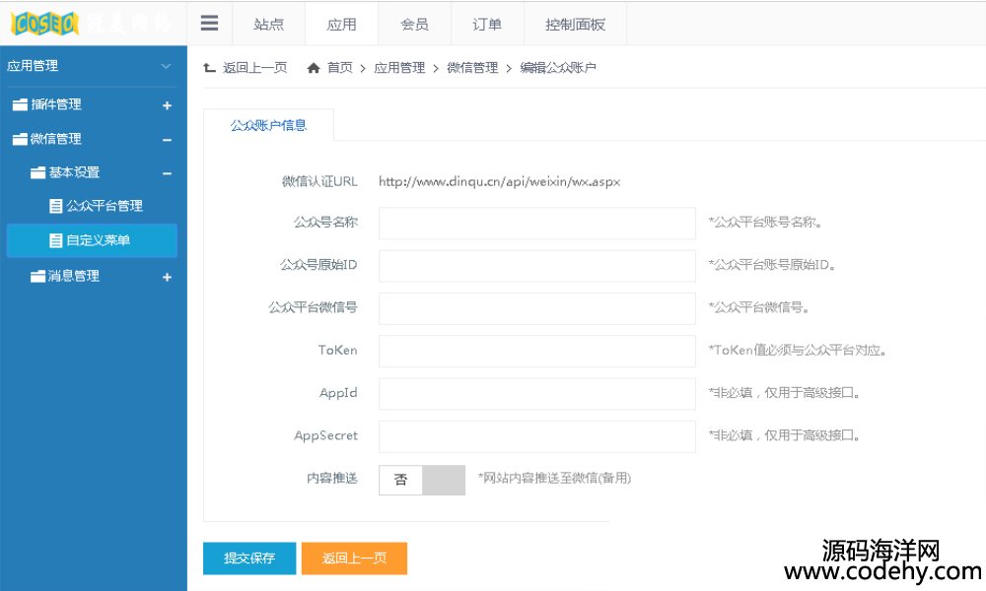Select the 公众账户信息 tab
This screenshot has height=591, width=986.
(268, 125)
